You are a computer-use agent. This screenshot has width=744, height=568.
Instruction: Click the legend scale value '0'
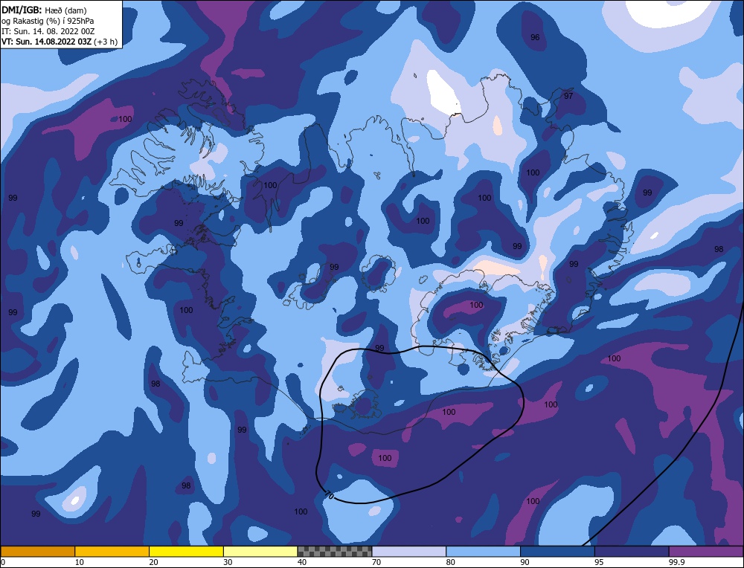3,562
